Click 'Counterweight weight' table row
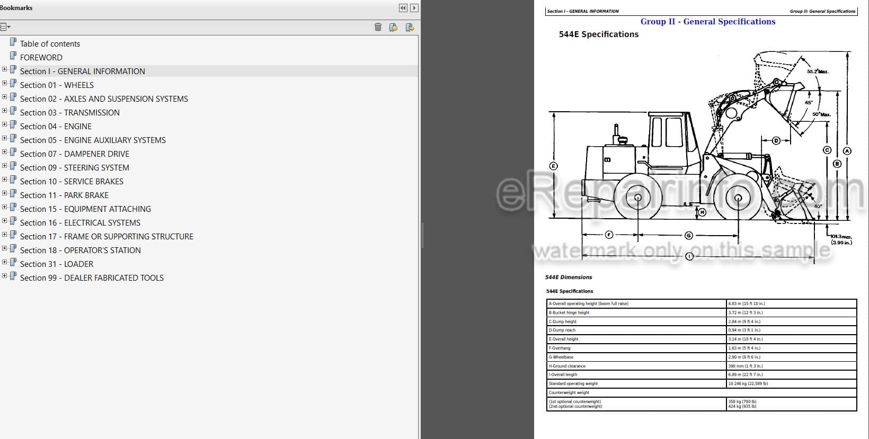869x439 pixels. click(702, 392)
